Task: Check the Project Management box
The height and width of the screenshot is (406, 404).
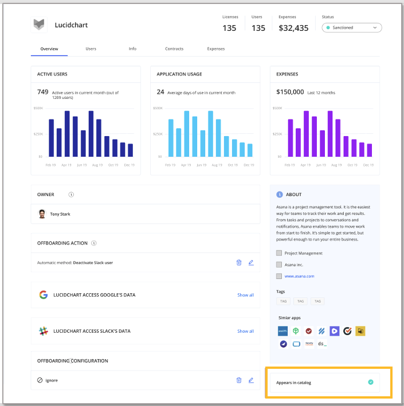Action: coord(279,253)
